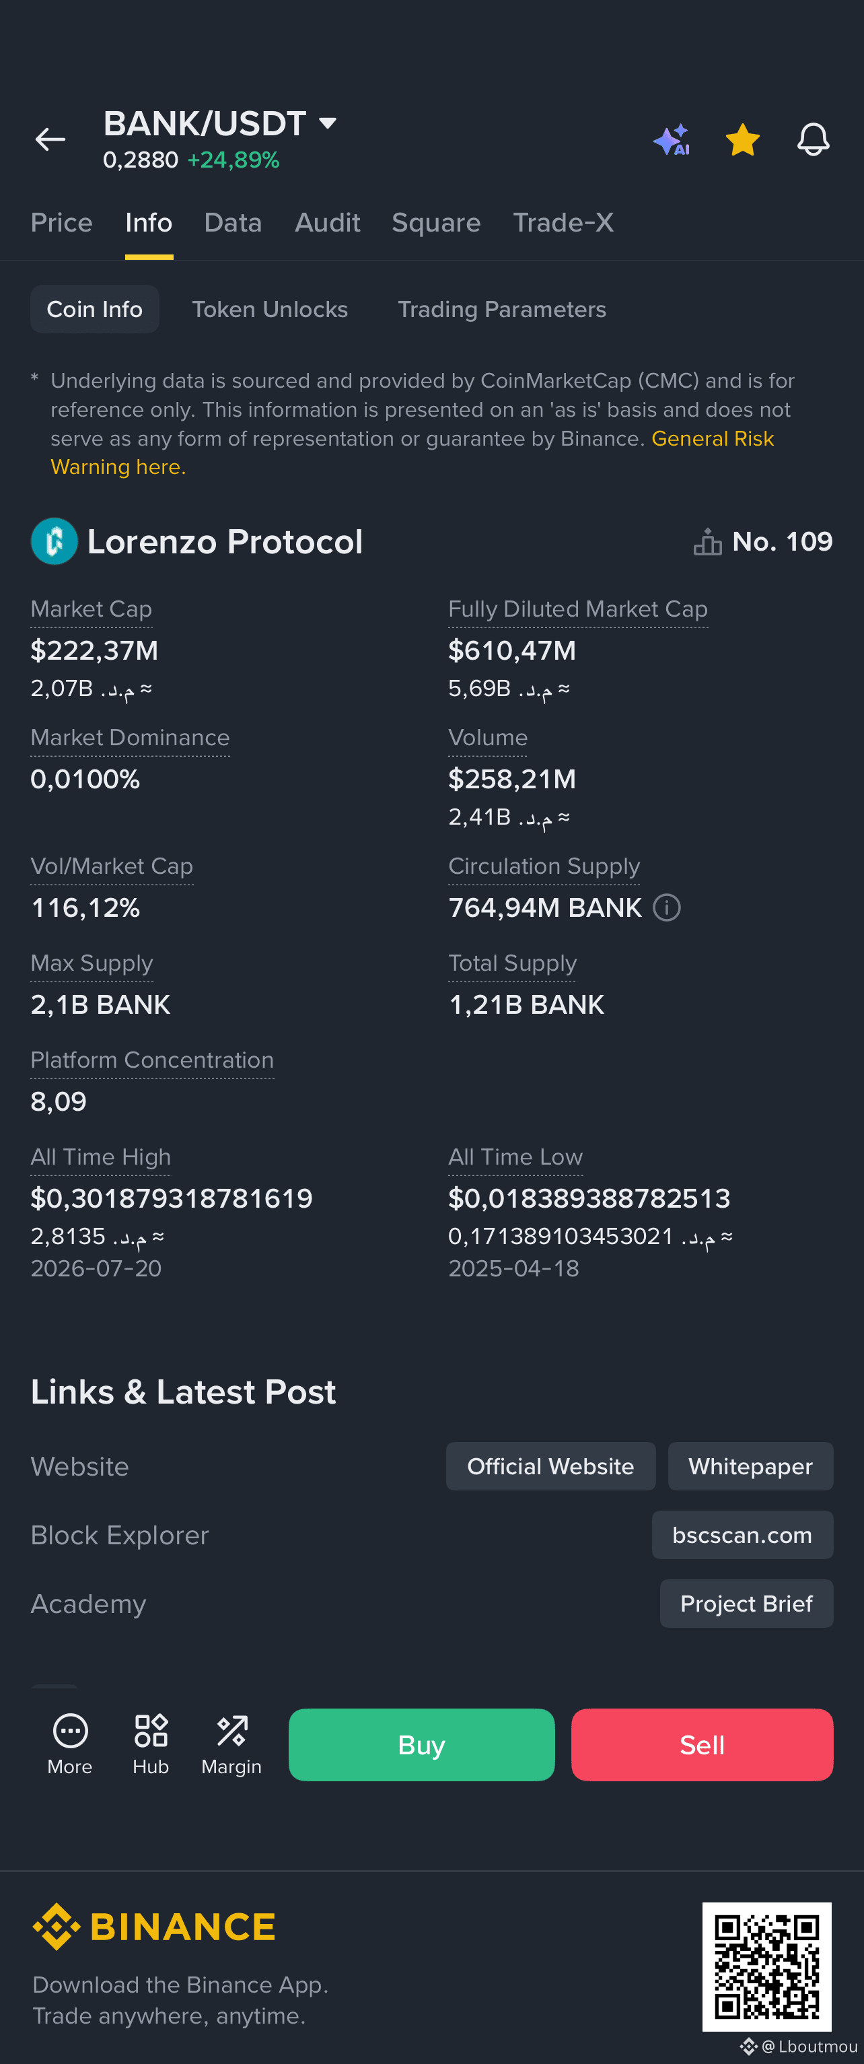
Task: Open the Hub icon
Action: (x=151, y=1731)
